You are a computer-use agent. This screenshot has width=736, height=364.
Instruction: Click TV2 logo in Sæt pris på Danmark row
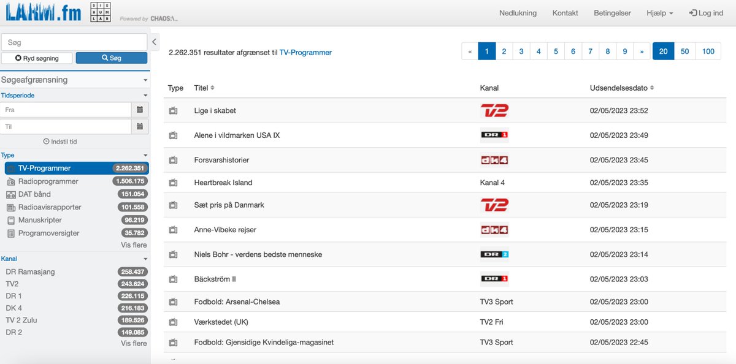[x=494, y=205]
